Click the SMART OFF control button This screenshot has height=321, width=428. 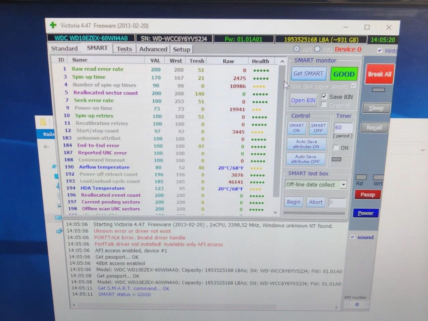coord(318,128)
